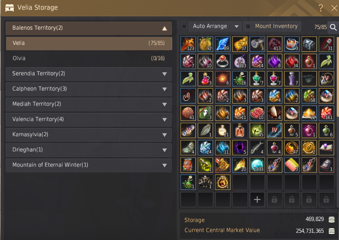The image size is (339, 240).
Task: Select the raw meat item with 10
Action: coord(257,113)
